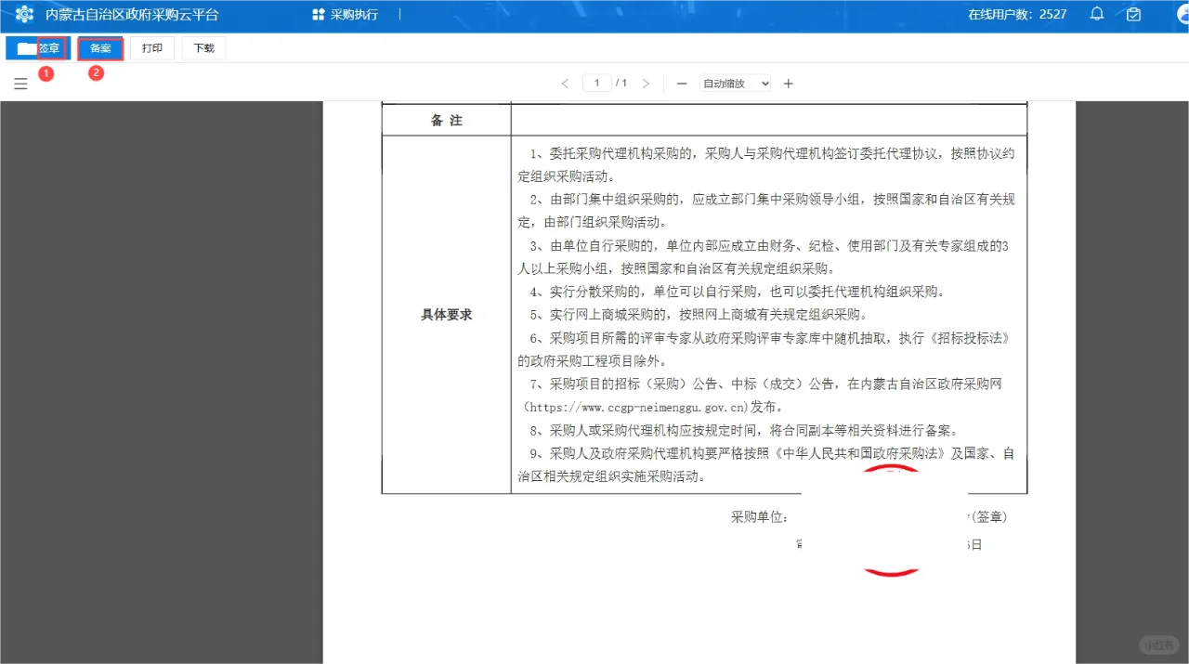Viewport: 1189px width, 664px height.
Task: Click the 签章 (sign and stamp) button
Action: [38, 48]
